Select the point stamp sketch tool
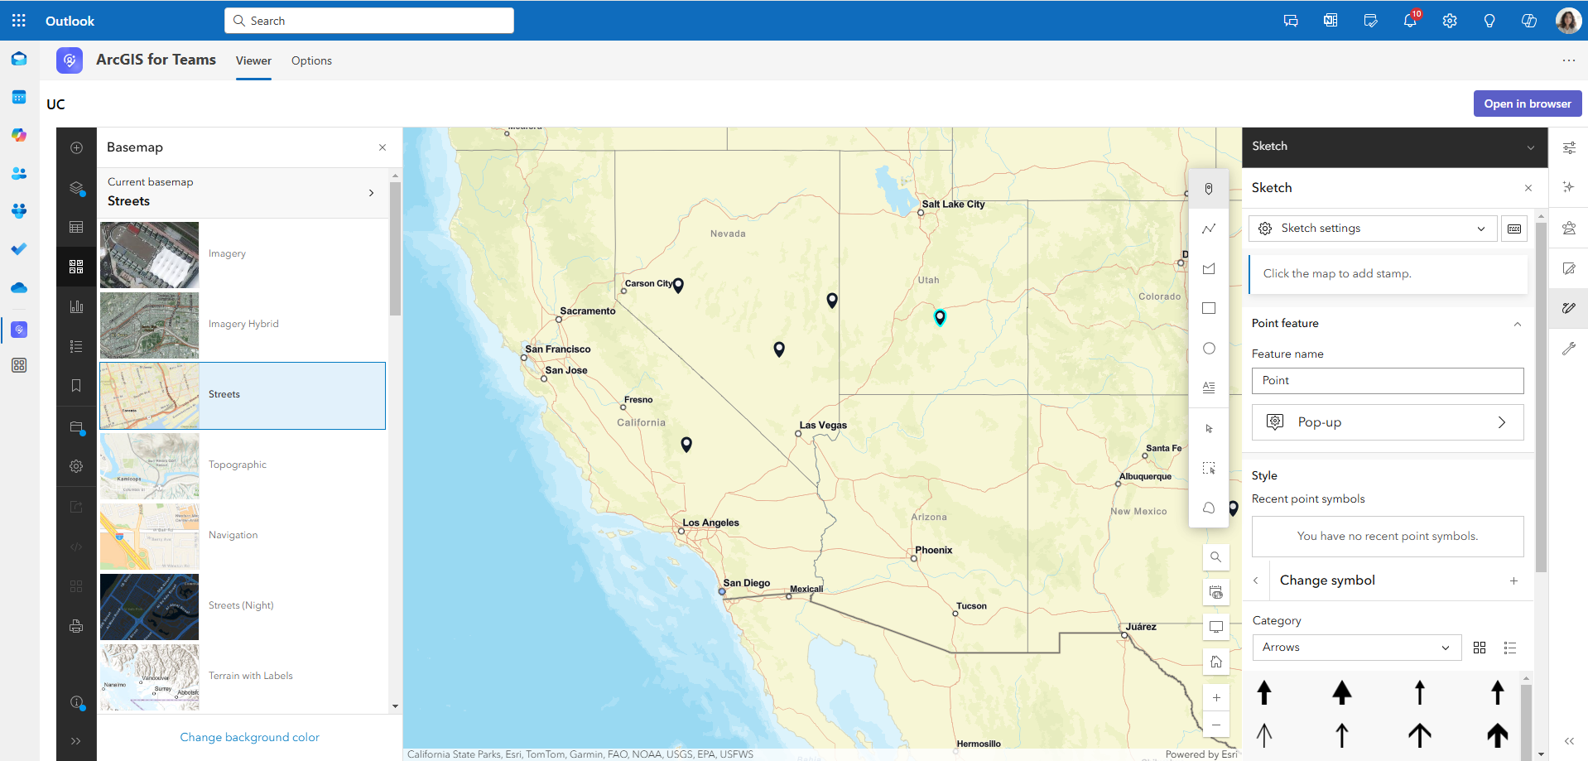This screenshot has width=1588, height=761. coord(1209,189)
